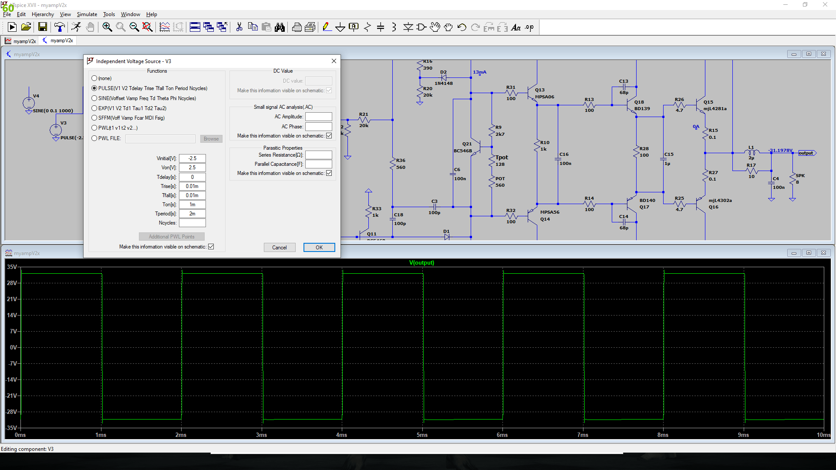Click the Copy toolbar icon
This screenshot has height=470, width=836.
tap(253, 27)
